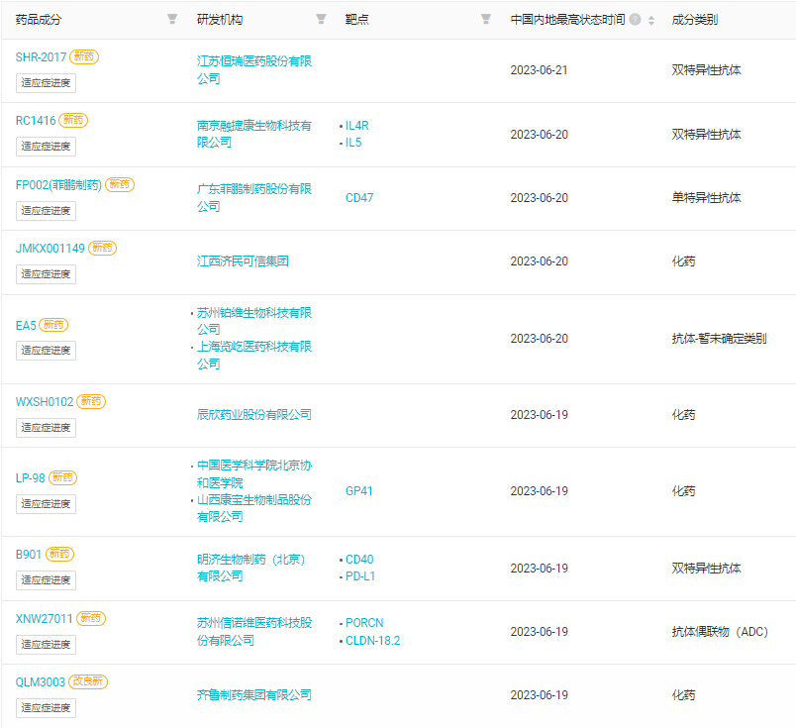Click the 成分类别 column header

point(694,20)
